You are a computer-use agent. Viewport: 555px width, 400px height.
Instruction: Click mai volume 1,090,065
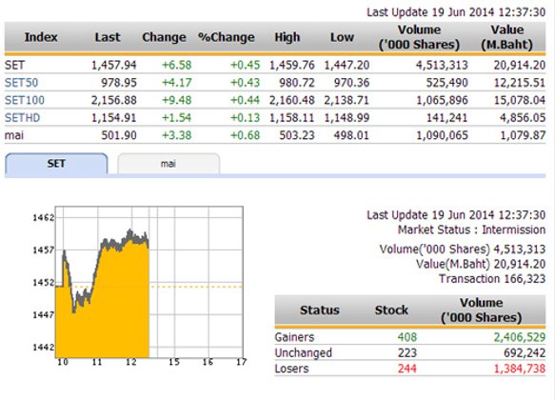click(442, 135)
